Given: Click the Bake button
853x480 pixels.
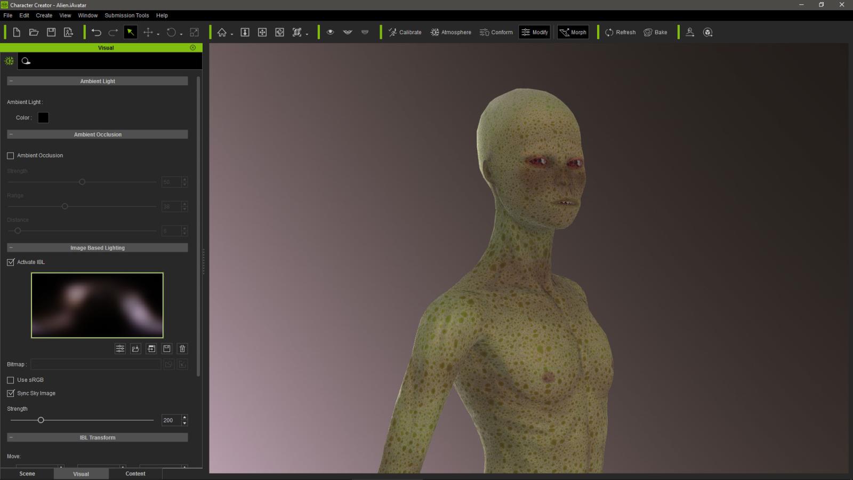Looking at the screenshot, I should coord(655,32).
